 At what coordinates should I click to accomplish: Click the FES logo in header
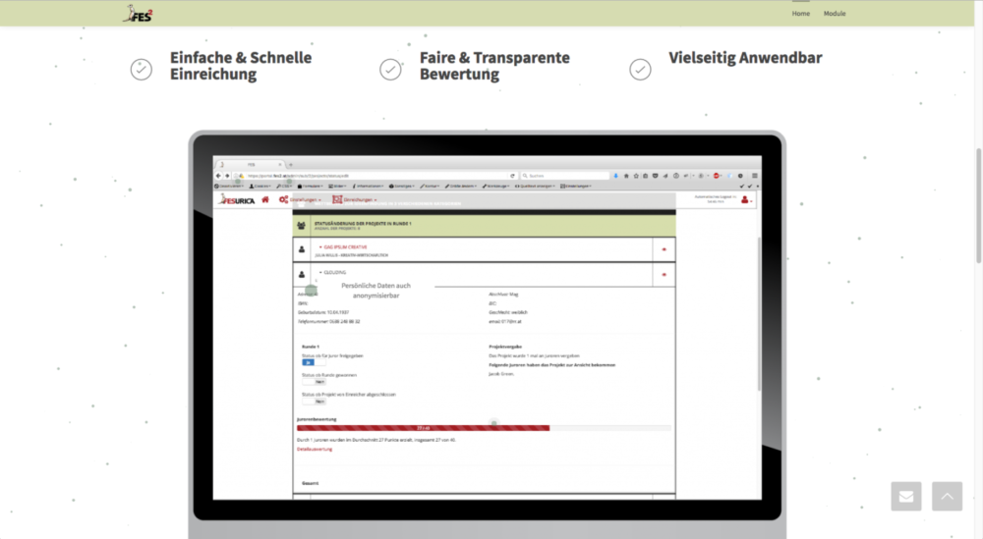tap(138, 14)
